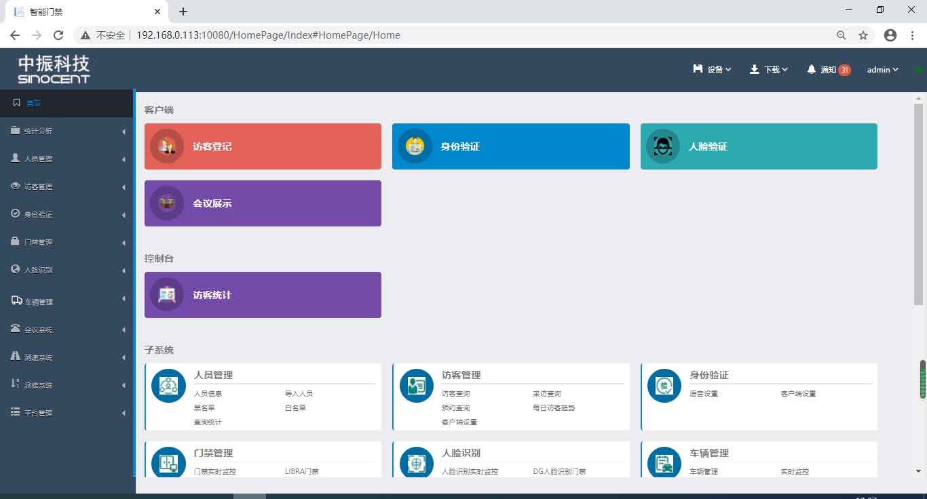Open the 人脸验证 face scan icon

[x=663, y=146]
